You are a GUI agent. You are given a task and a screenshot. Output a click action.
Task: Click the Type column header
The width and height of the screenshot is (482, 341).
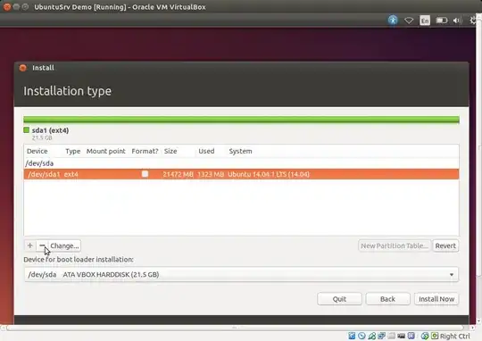coord(73,151)
